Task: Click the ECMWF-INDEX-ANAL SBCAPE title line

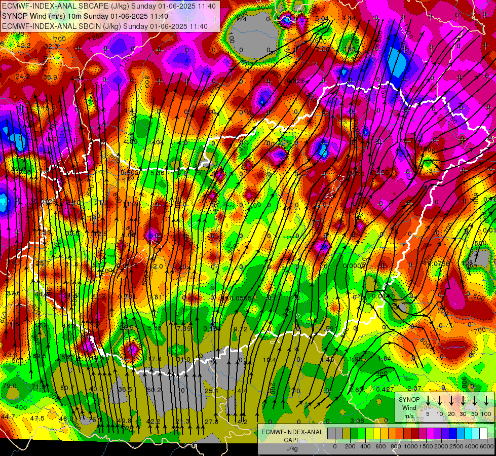Action: pyautogui.click(x=109, y=6)
